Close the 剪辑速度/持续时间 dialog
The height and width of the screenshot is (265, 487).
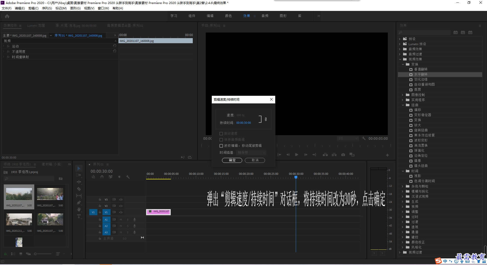click(271, 99)
